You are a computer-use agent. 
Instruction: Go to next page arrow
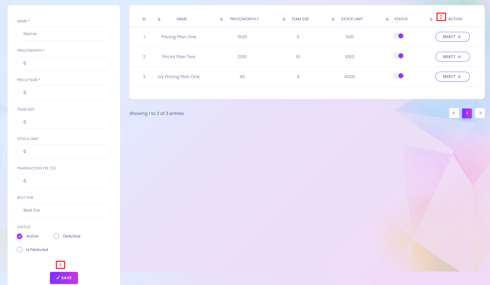click(480, 113)
